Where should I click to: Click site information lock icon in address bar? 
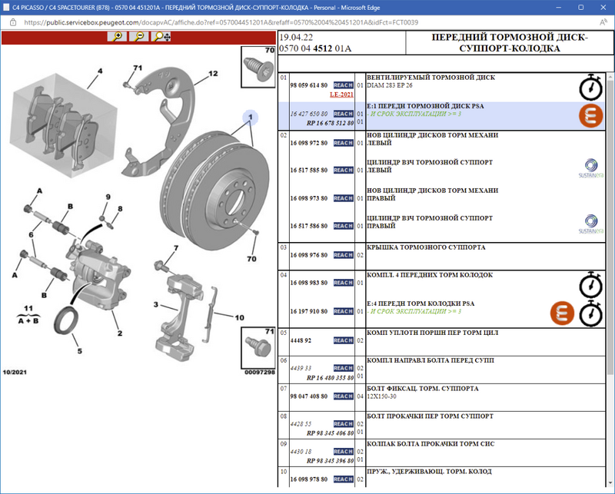(x=13, y=22)
